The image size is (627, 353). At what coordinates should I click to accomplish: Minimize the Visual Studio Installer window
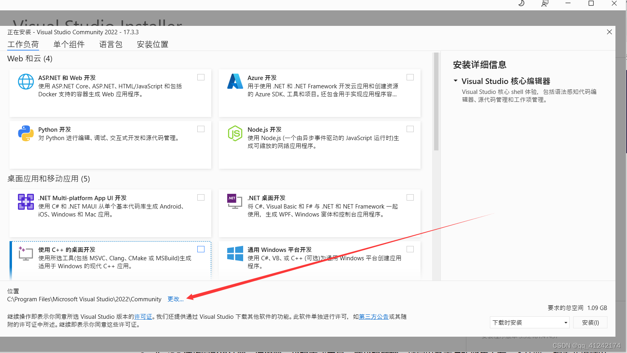568,3
